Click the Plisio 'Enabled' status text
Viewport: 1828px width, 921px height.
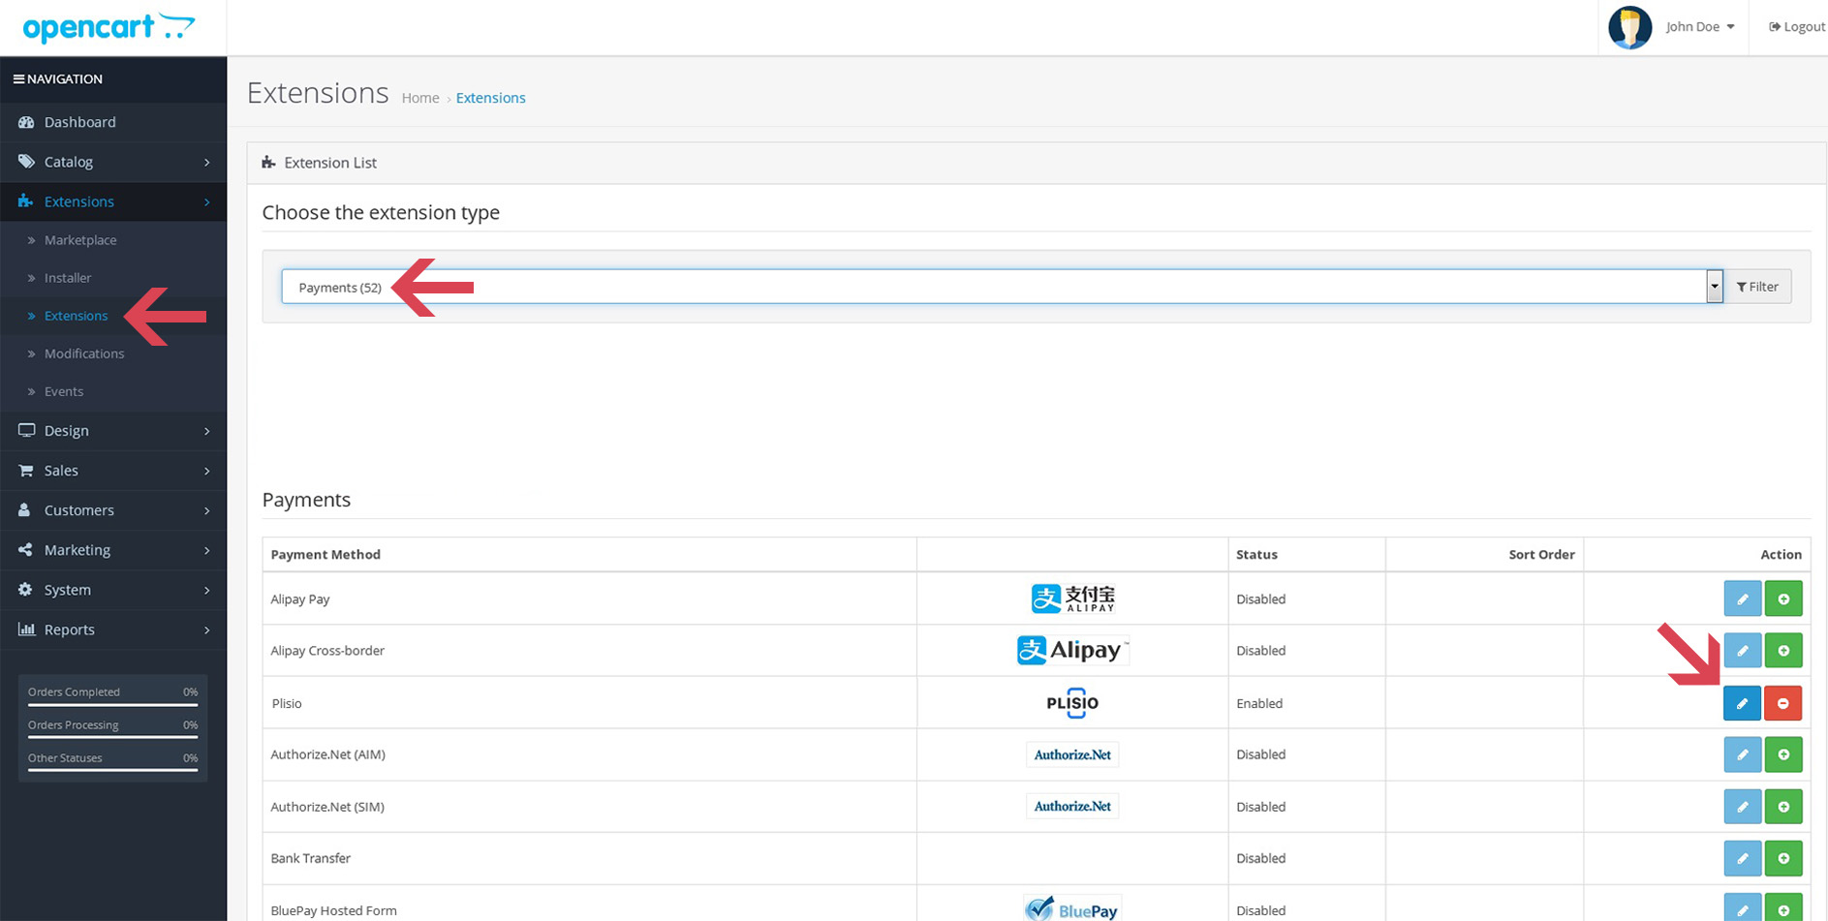coord(1259,703)
